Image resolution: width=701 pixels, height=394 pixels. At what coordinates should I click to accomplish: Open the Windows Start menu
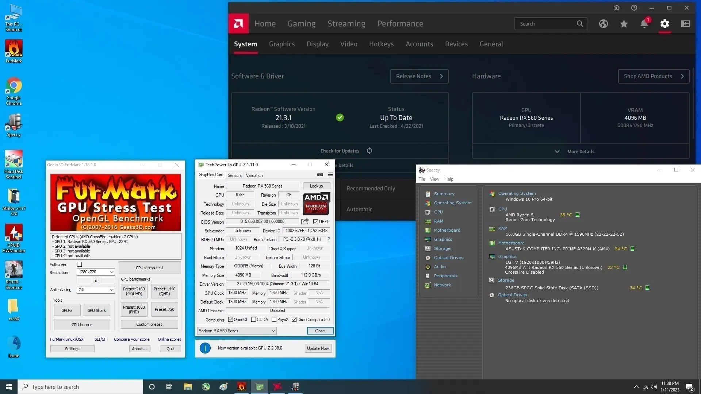pos(9,387)
